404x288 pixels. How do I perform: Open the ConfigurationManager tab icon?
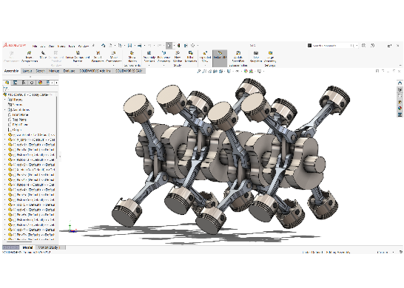(24, 83)
